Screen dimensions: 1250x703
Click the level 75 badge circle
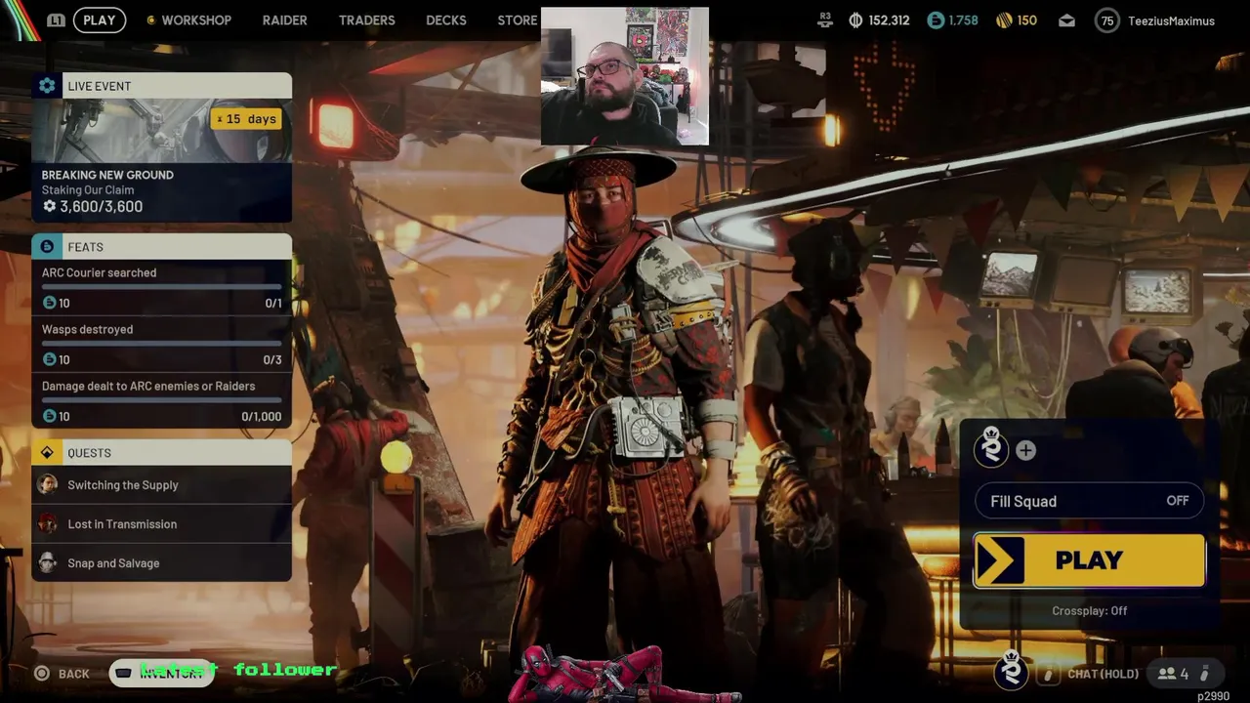[1106, 21]
